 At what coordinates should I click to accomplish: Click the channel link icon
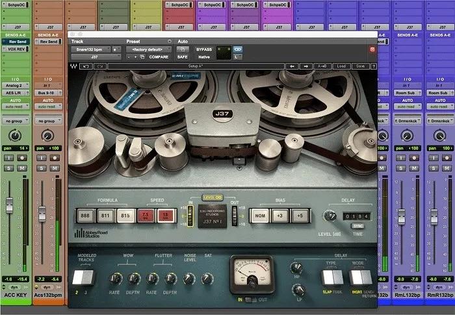point(238,49)
